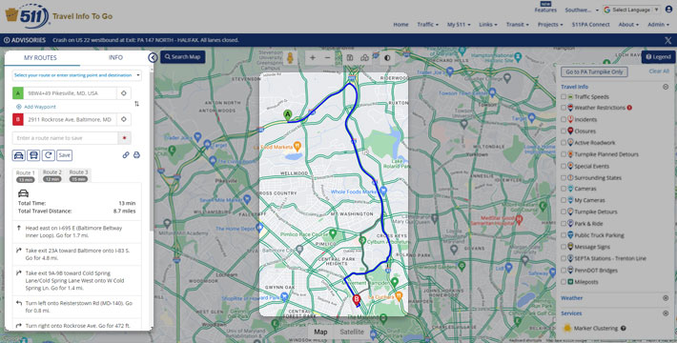Select the Route 2 tab
Viewport: 677px width, 343px height.
(52, 175)
